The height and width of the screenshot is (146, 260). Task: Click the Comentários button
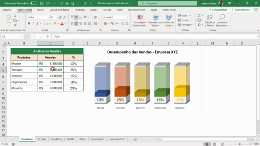(240, 10)
